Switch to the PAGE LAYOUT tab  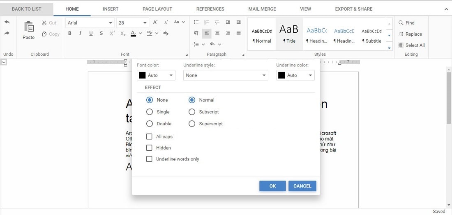[157, 9]
